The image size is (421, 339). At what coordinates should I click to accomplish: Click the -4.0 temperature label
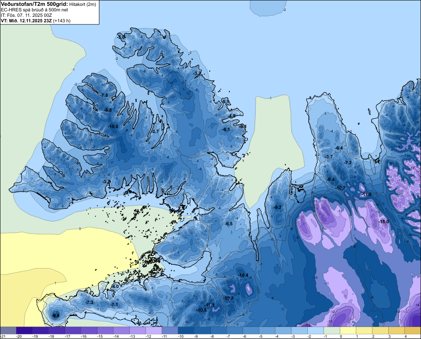coord(115,287)
